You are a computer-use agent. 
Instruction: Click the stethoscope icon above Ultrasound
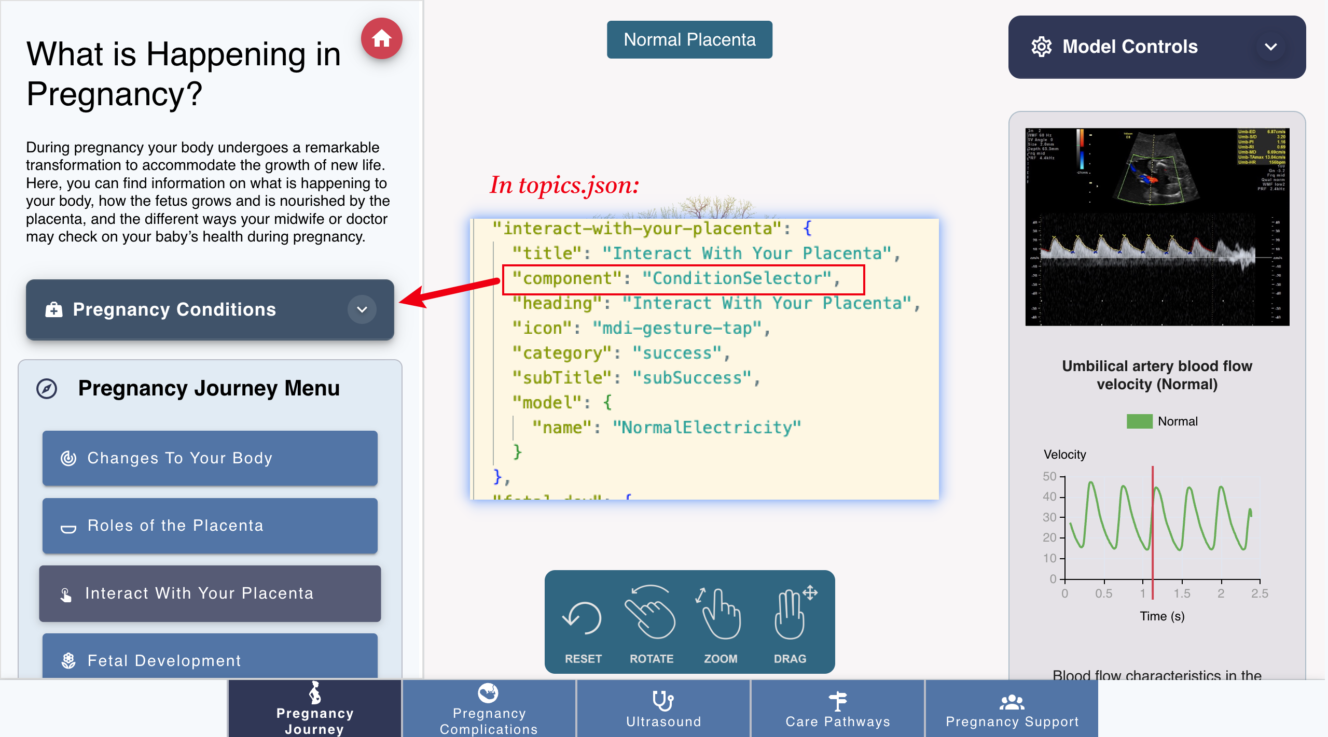pos(663,701)
